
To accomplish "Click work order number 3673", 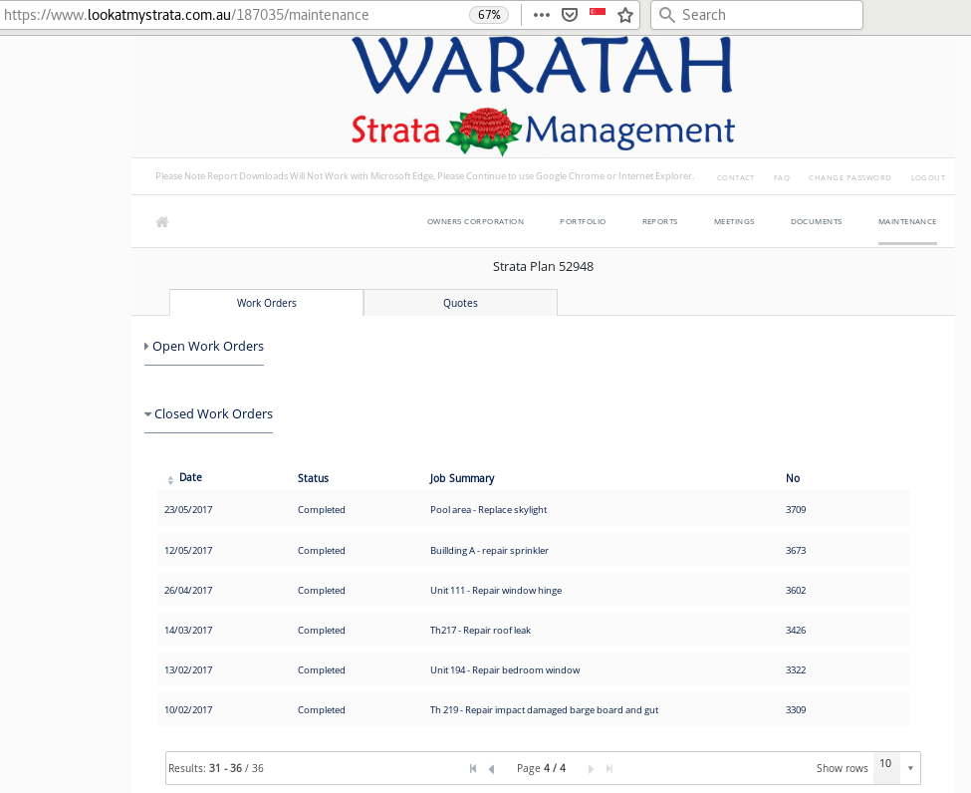I will [x=796, y=551].
